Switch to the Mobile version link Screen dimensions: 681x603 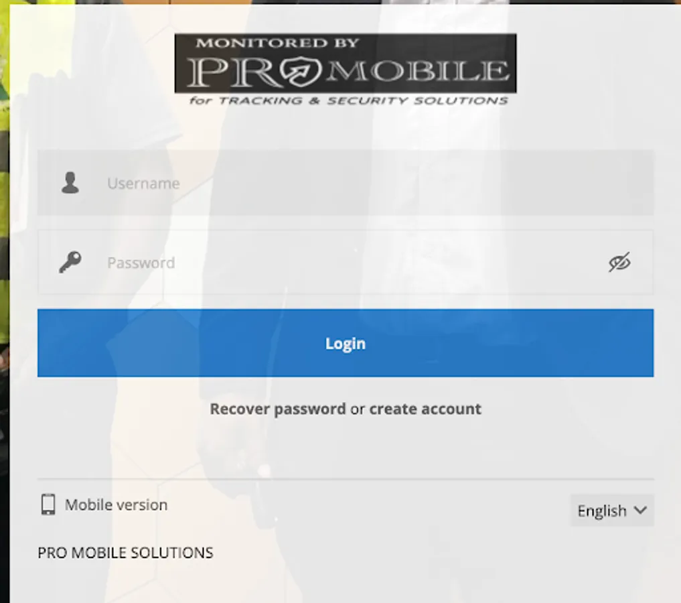(116, 505)
